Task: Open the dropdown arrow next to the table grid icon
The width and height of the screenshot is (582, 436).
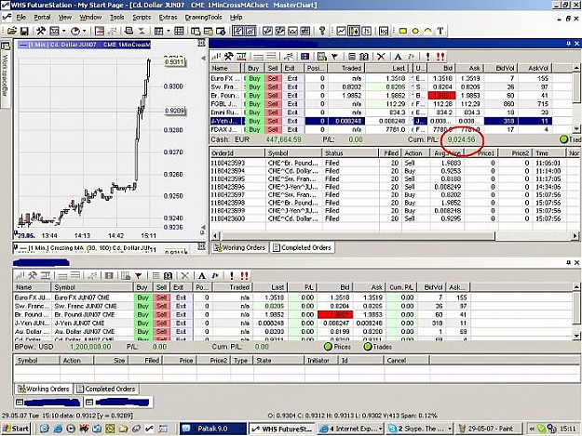Action: (169, 31)
